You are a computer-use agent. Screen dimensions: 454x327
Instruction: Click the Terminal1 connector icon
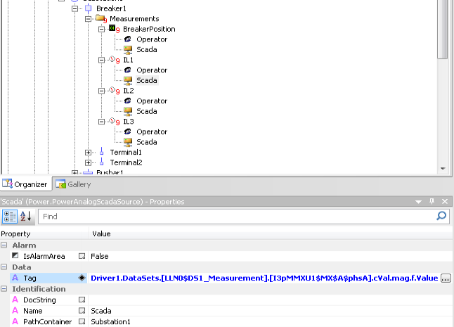[x=102, y=152]
